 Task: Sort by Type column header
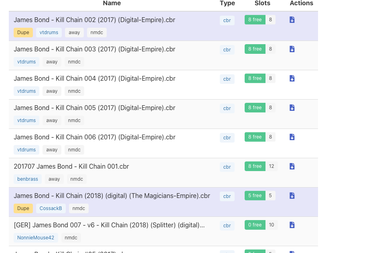click(x=227, y=3)
